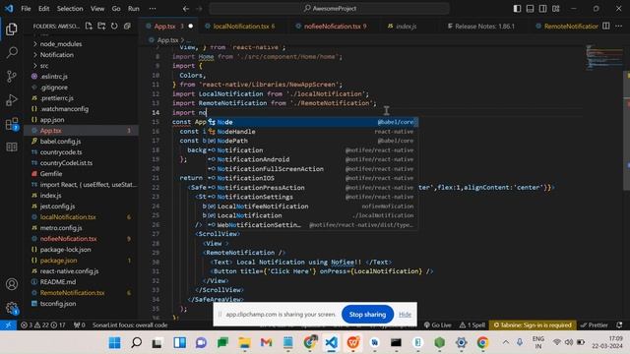Viewport: 630px width, 354px height.
Task: Open overflow menu ellipsis in menu bar
Action: point(153,9)
